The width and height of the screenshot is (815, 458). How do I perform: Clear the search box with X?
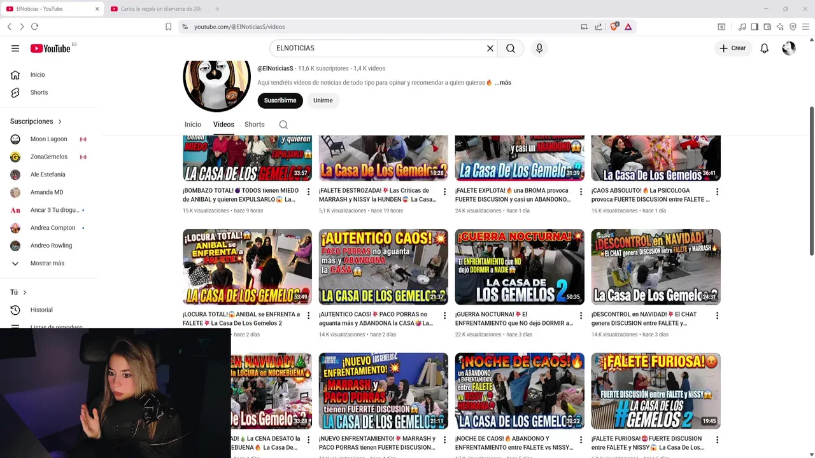point(490,48)
